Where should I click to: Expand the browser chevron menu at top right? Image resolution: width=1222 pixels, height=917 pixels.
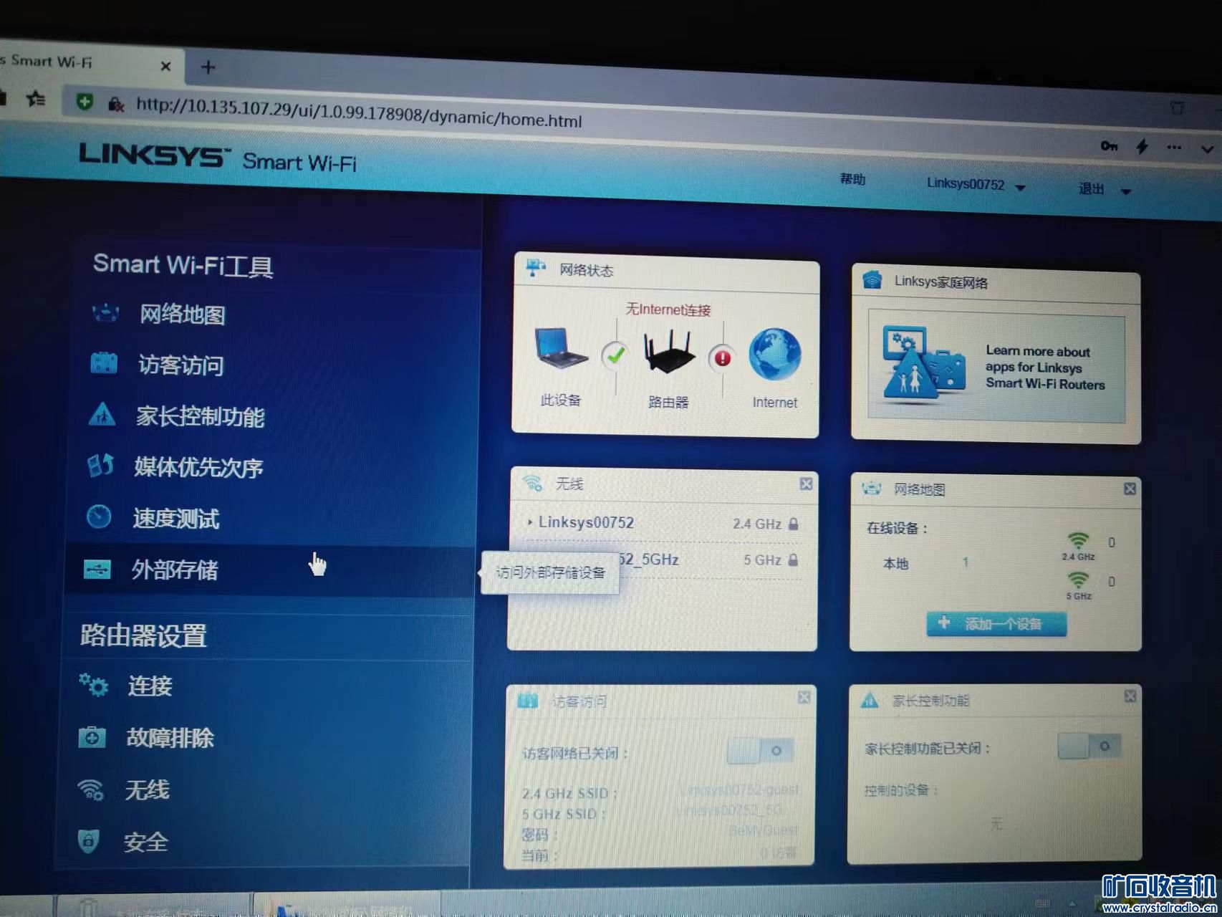click(x=1207, y=150)
